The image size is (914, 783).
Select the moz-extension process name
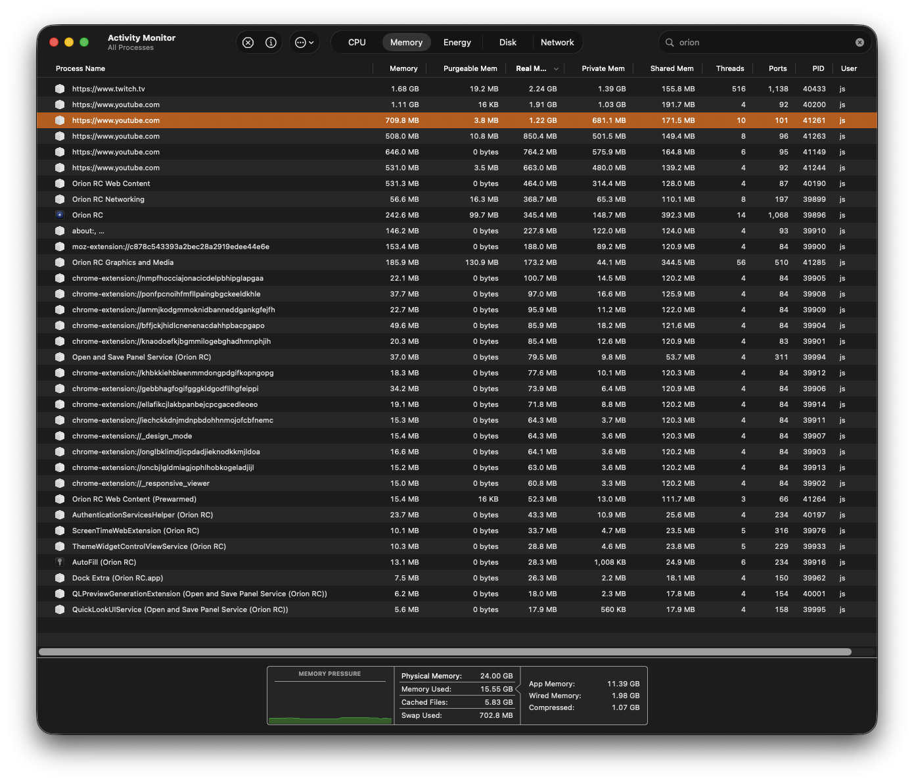point(171,247)
